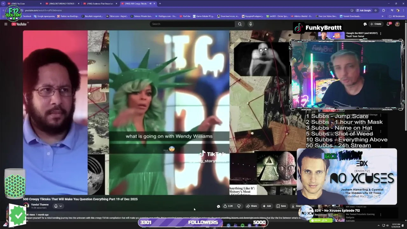Open the Temu Tech recommended video thumbnail
This screenshot has height=229, width=407.
[x=331, y=36]
